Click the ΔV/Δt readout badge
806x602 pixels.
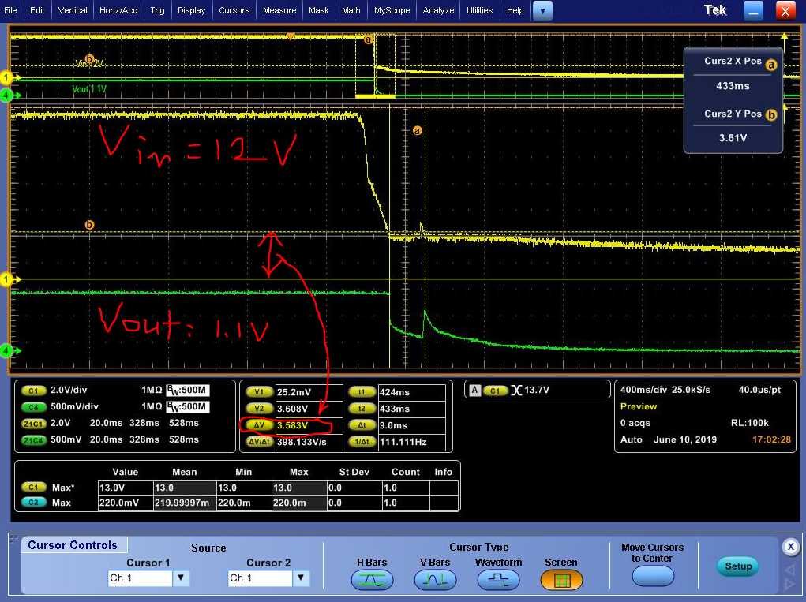(x=259, y=441)
